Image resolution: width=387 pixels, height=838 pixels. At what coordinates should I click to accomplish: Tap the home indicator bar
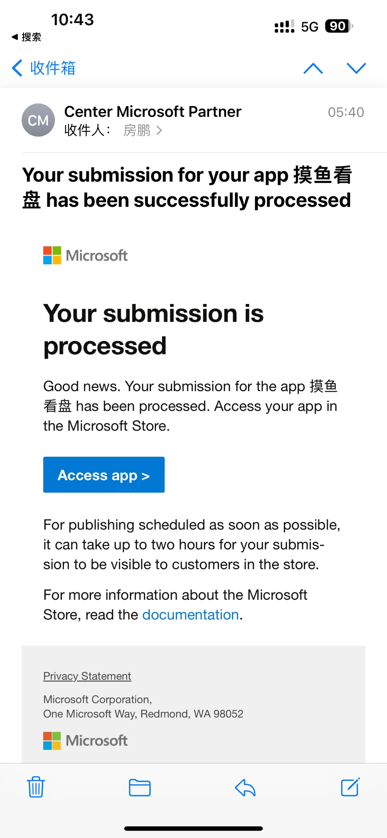(193, 828)
